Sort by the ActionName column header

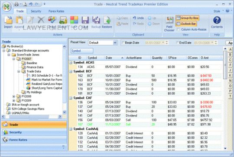point(138,58)
